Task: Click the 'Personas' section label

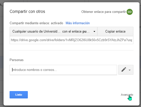Action: pyautogui.click(x=16, y=60)
